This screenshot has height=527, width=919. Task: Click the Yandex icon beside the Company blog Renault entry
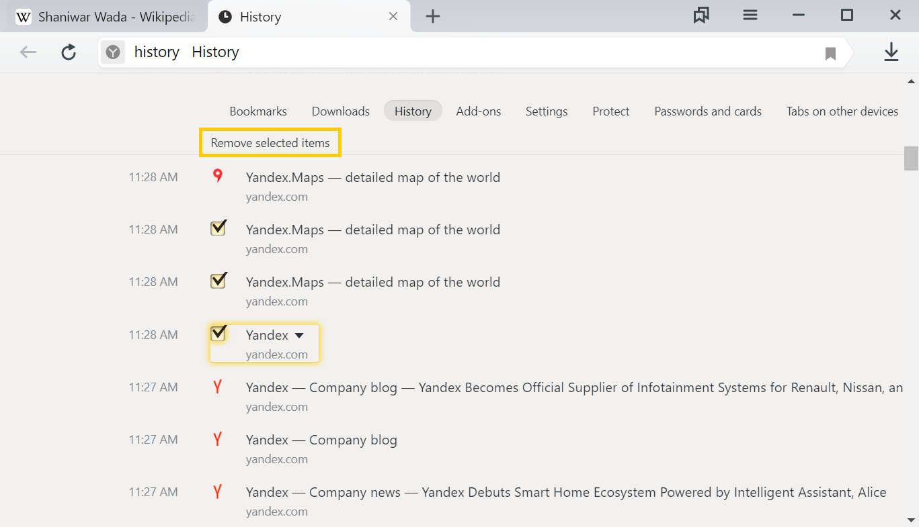click(217, 387)
